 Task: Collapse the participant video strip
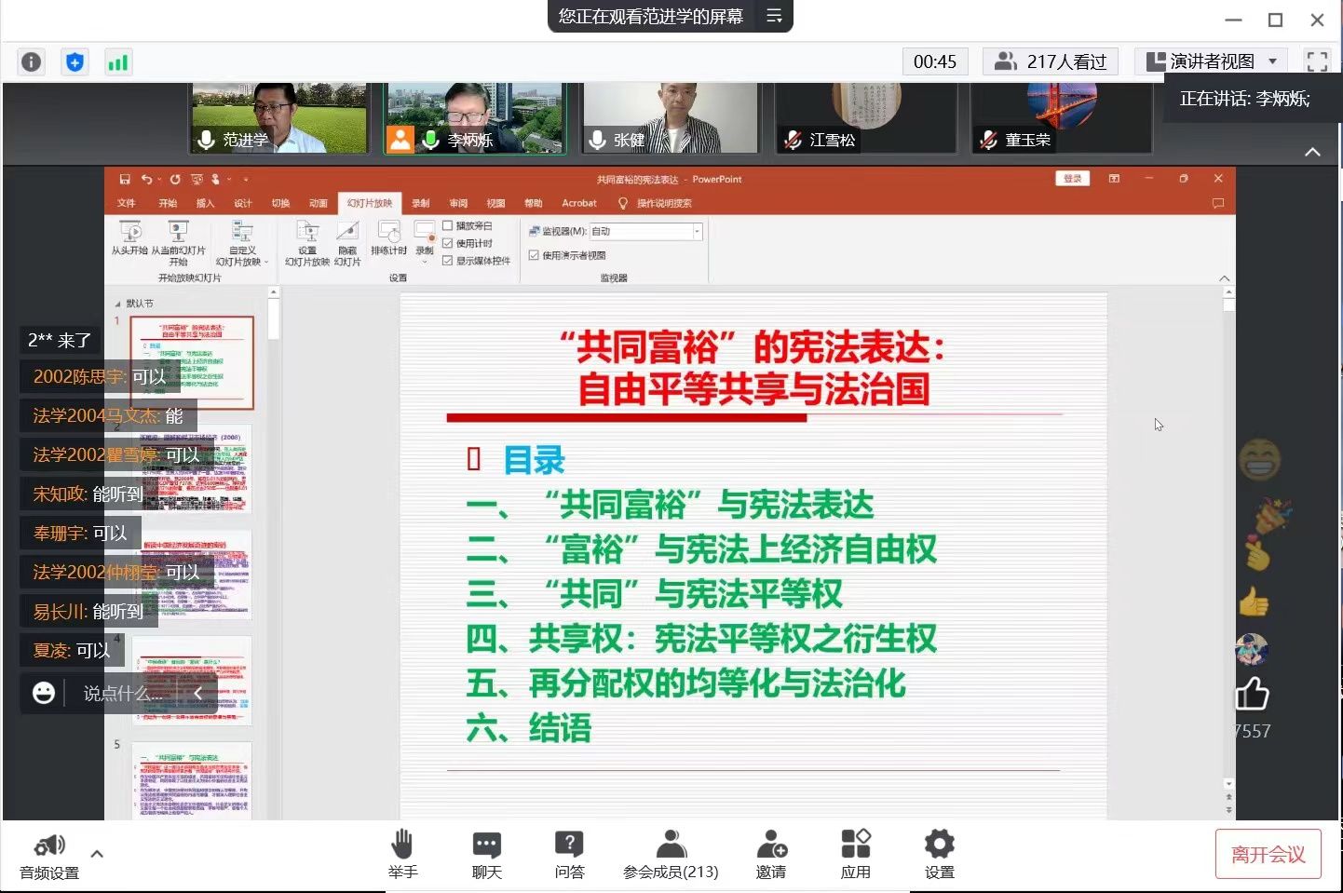pos(1312,152)
